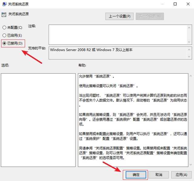Click the 支持的平台: label

(x=37, y=48)
